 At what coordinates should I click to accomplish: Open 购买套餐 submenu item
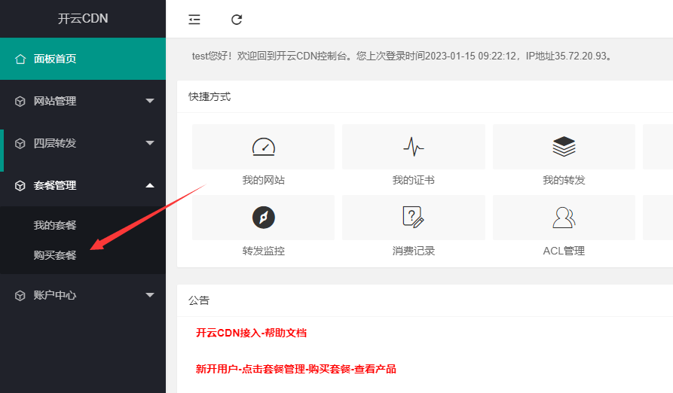[55, 255]
